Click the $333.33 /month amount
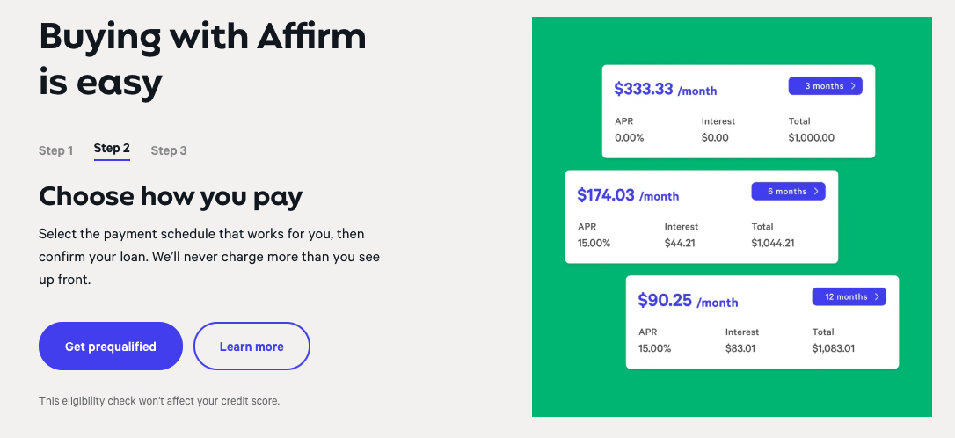The image size is (955, 438). pyautogui.click(x=666, y=90)
